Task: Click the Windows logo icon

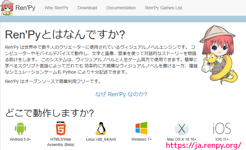Action: (x=142, y=128)
